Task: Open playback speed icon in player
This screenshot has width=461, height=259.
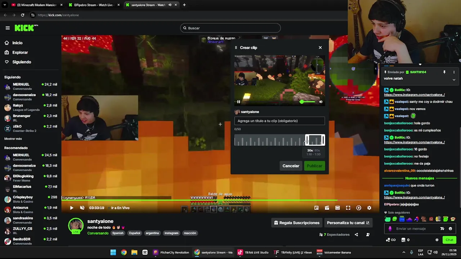Action: 359,208
